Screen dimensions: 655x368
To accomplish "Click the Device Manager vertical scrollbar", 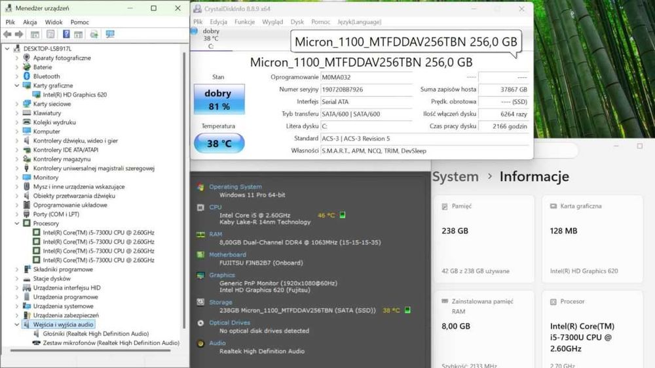I will point(184,190).
